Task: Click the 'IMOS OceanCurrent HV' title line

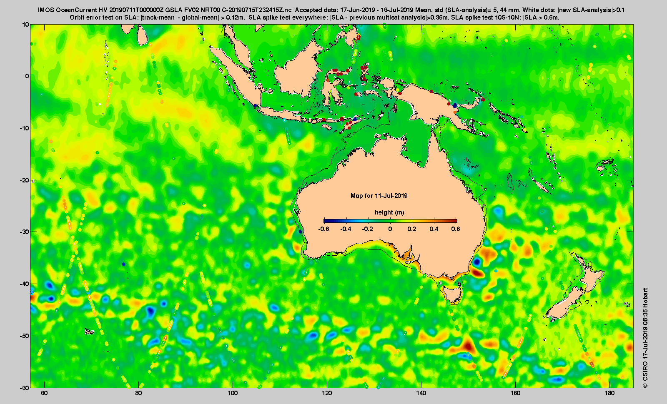Action: 331,10
